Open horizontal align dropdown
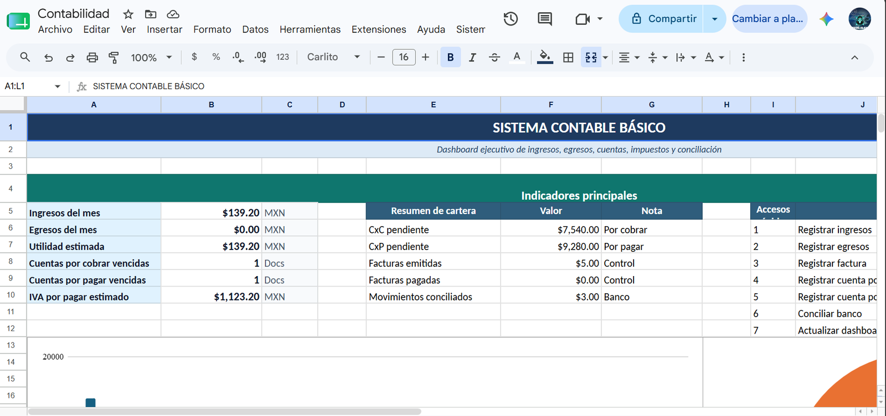Viewport: 886px width, 416px height. tap(629, 57)
